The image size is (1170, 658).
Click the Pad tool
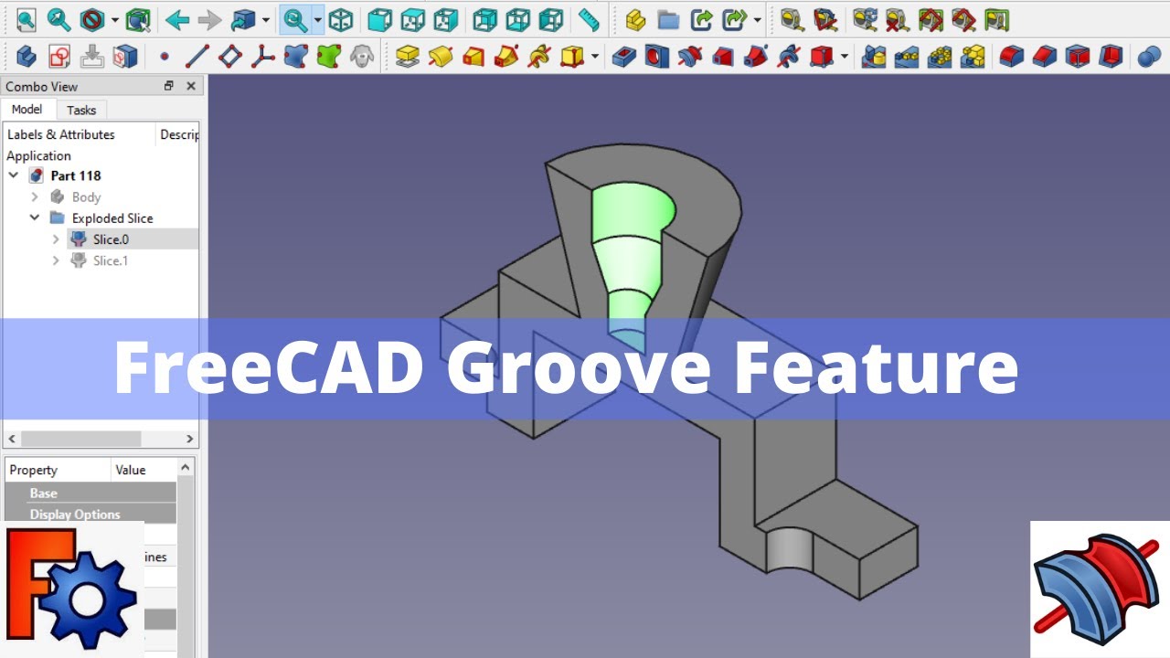tap(408, 57)
